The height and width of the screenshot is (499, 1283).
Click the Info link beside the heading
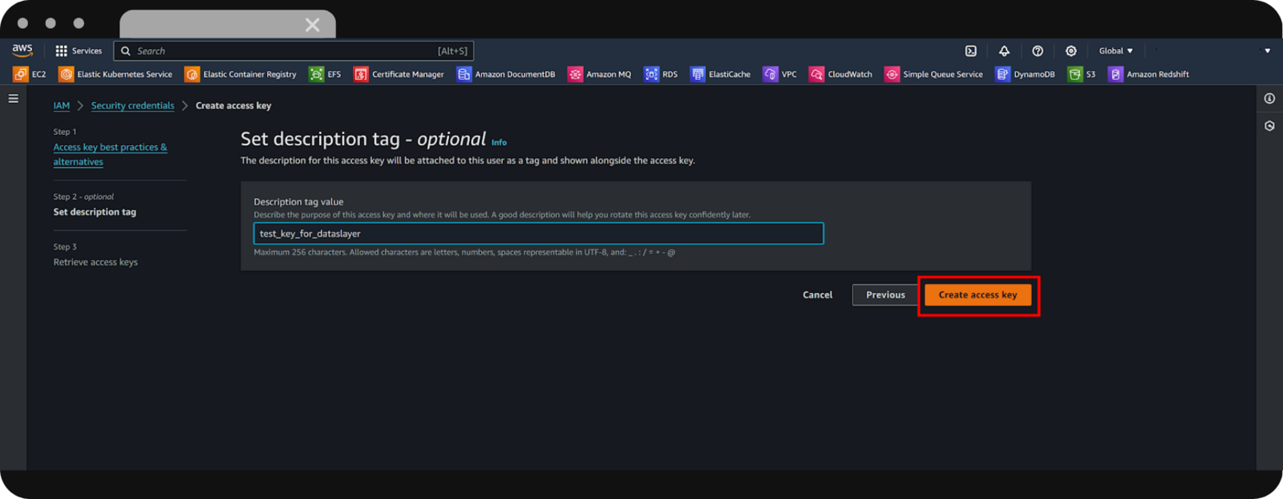pyautogui.click(x=499, y=142)
